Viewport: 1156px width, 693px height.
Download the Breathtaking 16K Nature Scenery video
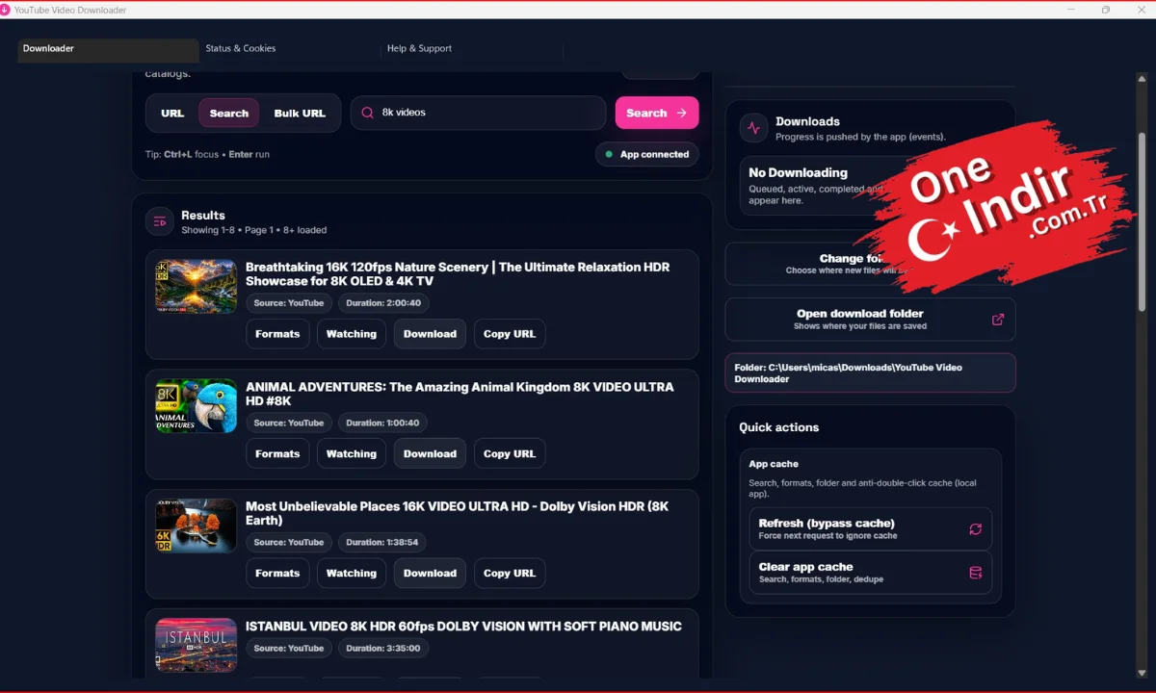pyautogui.click(x=430, y=334)
